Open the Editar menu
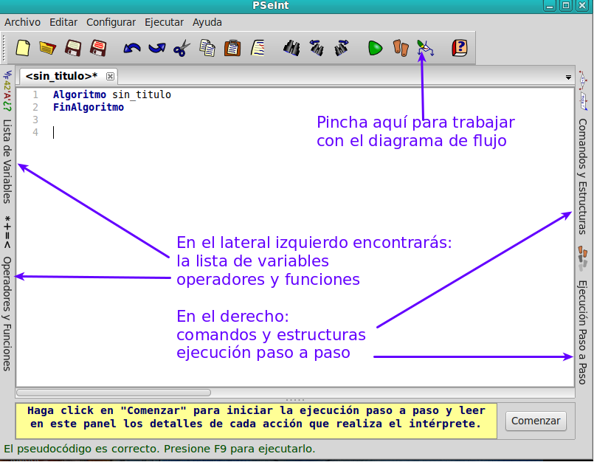594x462 pixels. (63, 22)
